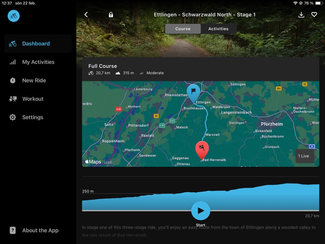Tap the cyclist app logo avatar
This screenshot has width=325, height=244.
[x=14, y=16]
